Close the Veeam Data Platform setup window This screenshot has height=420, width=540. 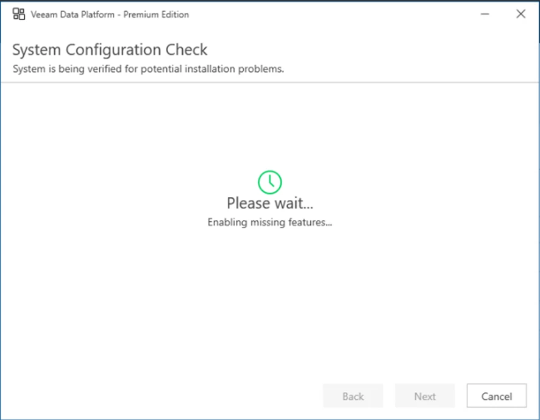click(x=520, y=15)
